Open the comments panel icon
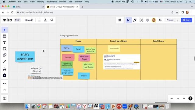Viewport: 195px width, 110px height. tap(147, 20)
